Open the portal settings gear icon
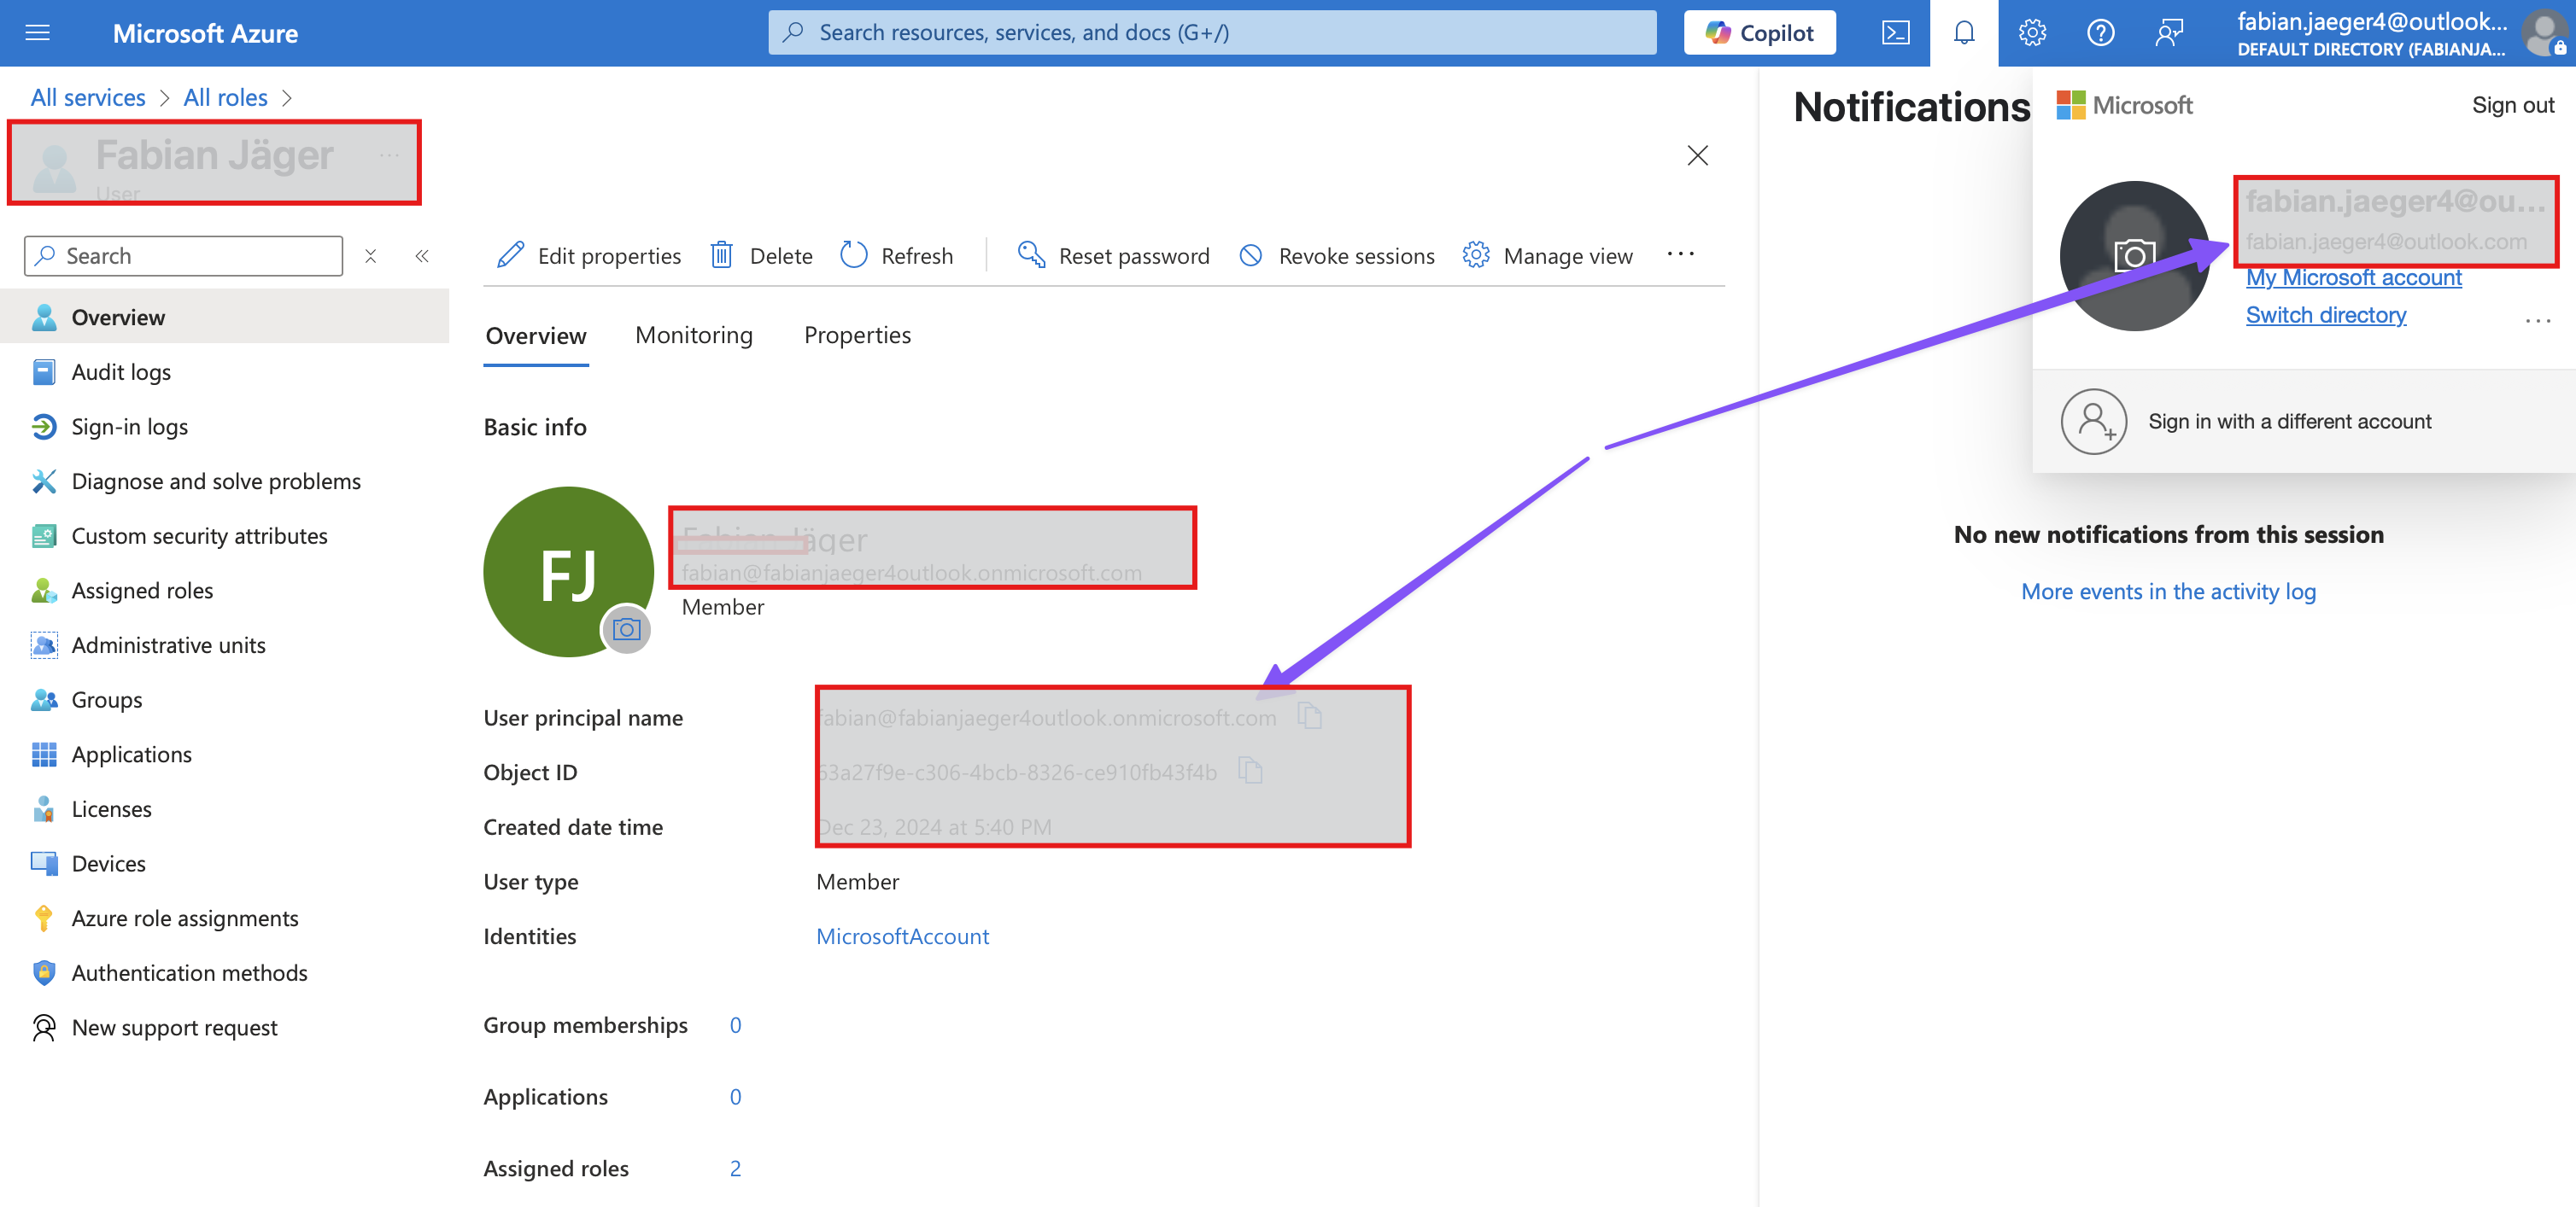The image size is (2576, 1207). 2031,33
